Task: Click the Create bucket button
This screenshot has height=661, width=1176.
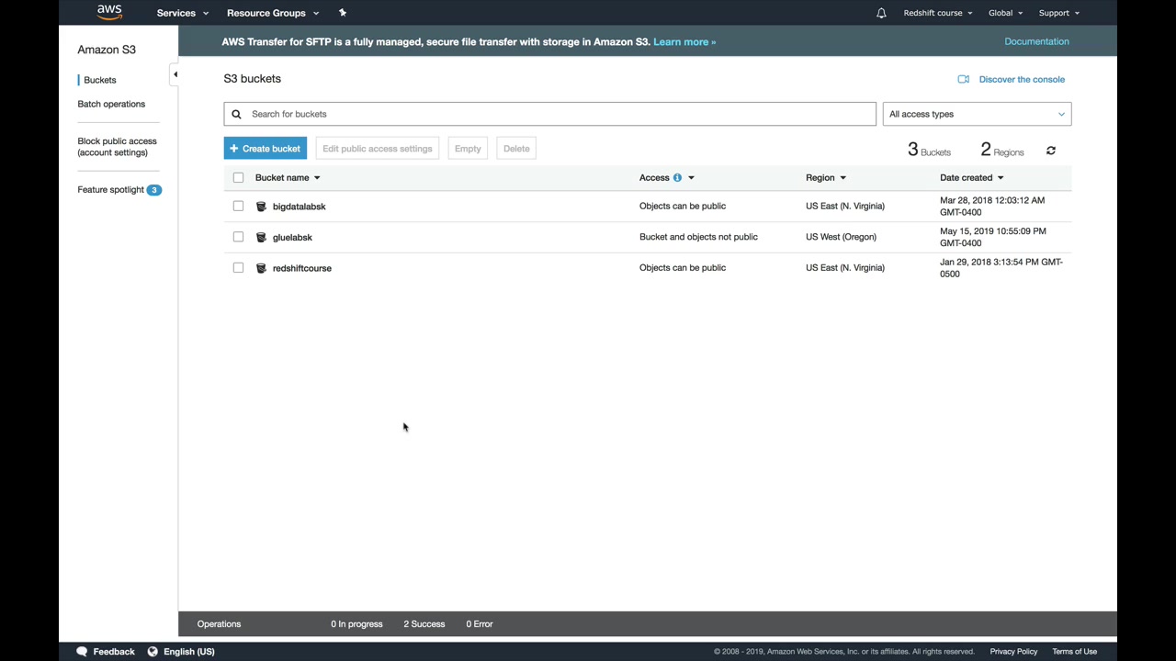Action: coord(265,149)
